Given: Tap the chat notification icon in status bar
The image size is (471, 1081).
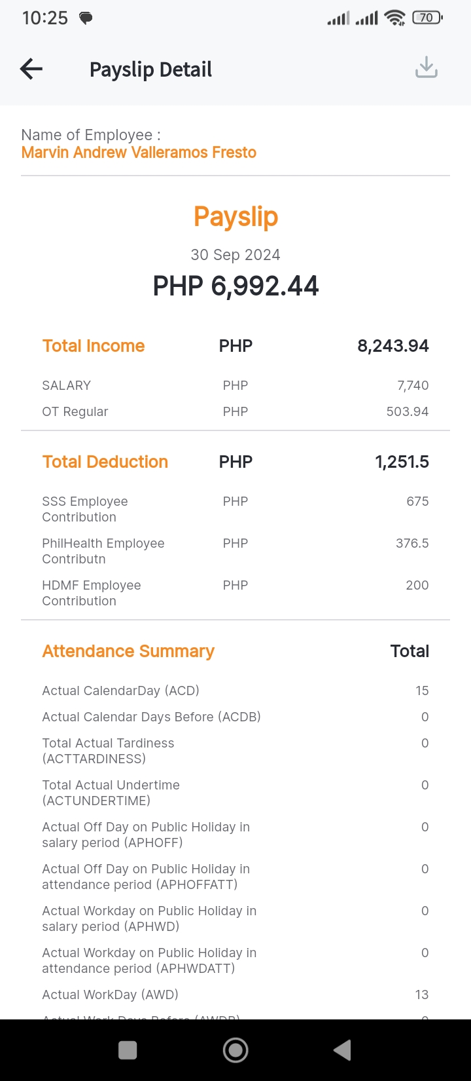Looking at the screenshot, I should 86,18.
